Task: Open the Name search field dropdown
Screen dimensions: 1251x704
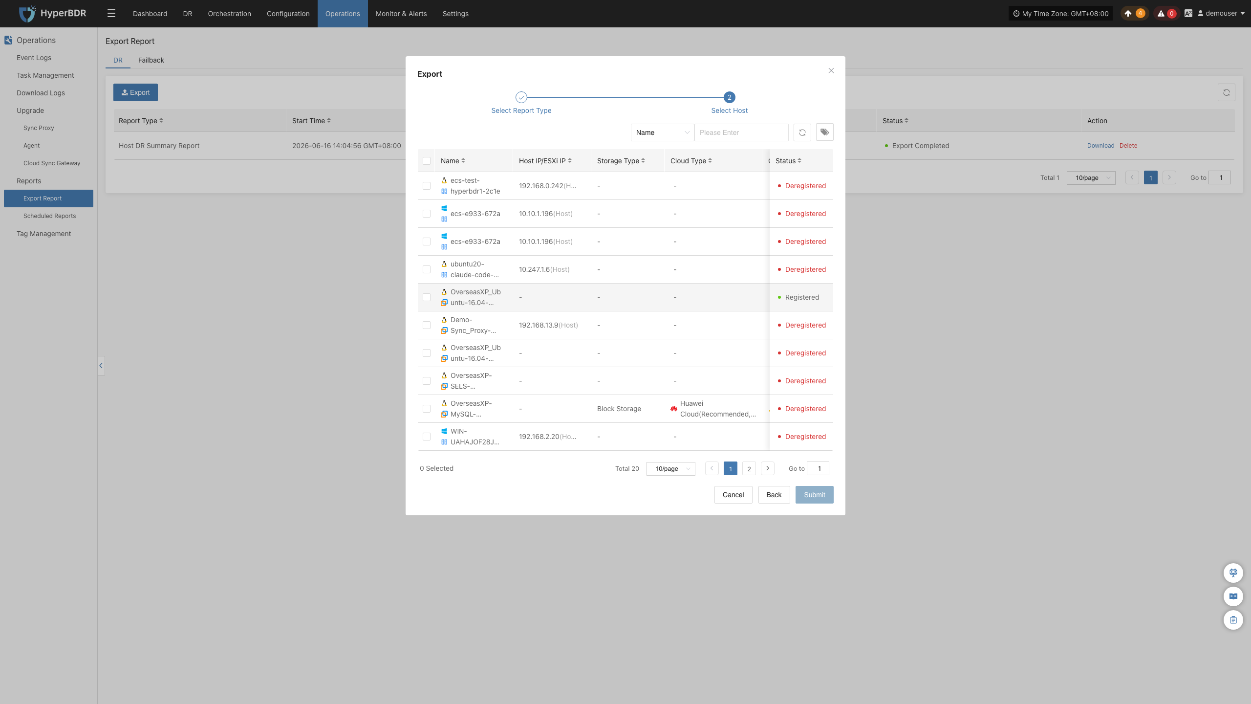Action: (662, 132)
